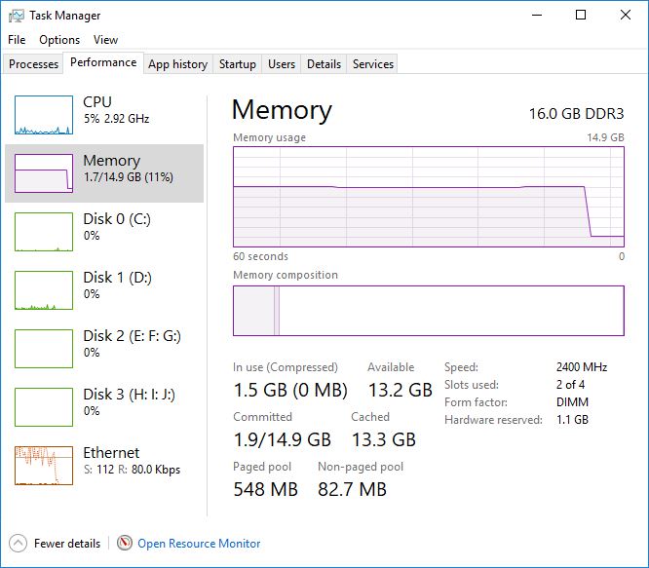The image size is (649, 568).
Task: Switch to the Processes tab
Action: [x=34, y=64]
